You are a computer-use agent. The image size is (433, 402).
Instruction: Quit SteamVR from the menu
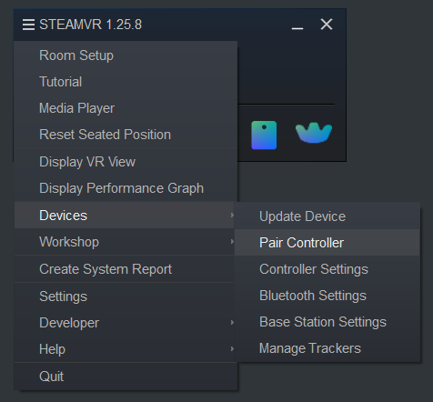[126, 377]
